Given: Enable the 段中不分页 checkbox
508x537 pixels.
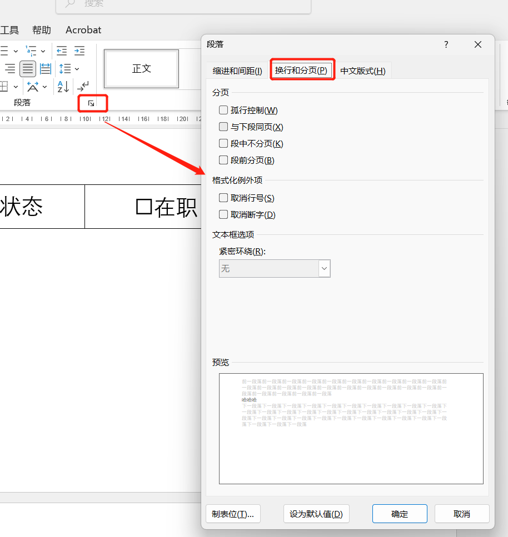Looking at the screenshot, I should point(223,143).
